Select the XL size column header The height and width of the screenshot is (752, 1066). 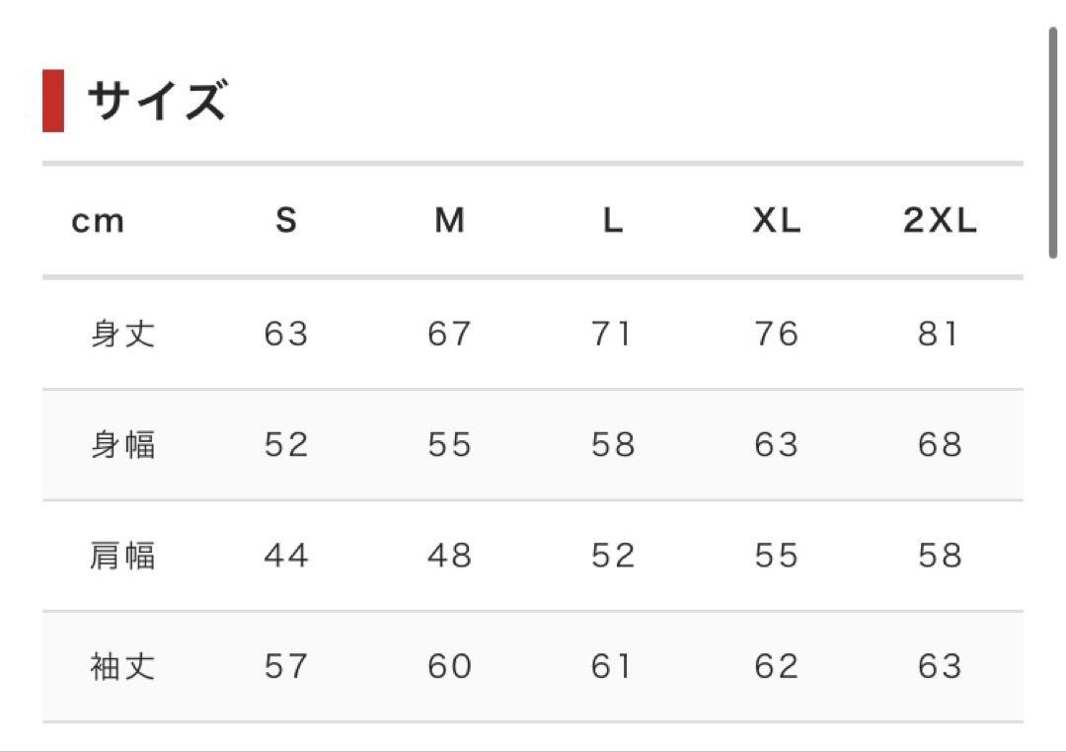coord(777,220)
